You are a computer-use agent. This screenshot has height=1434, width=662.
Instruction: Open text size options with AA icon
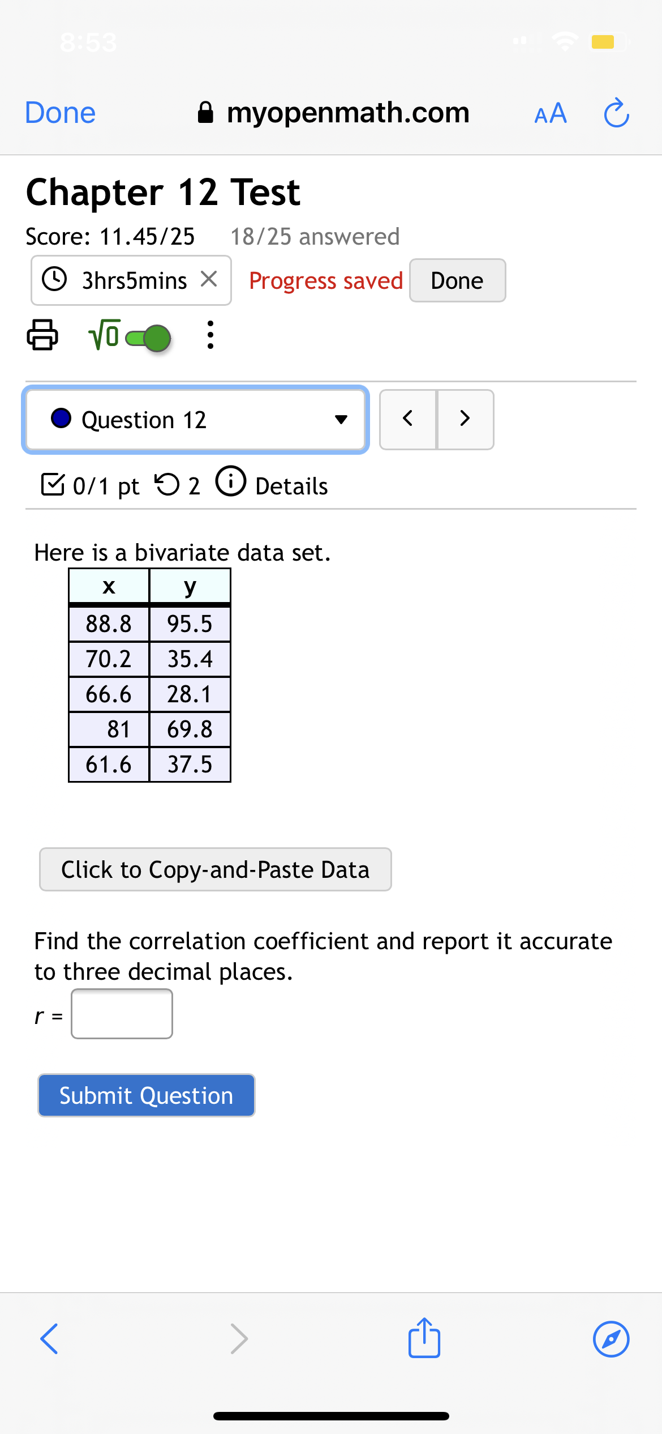click(x=549, y=113)
